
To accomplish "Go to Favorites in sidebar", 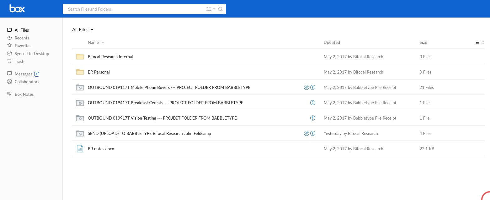I will click(23, 46).
